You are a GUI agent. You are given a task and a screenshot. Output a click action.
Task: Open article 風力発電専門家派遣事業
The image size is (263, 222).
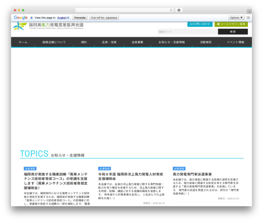pyautogui.click(x=192, y=174)
